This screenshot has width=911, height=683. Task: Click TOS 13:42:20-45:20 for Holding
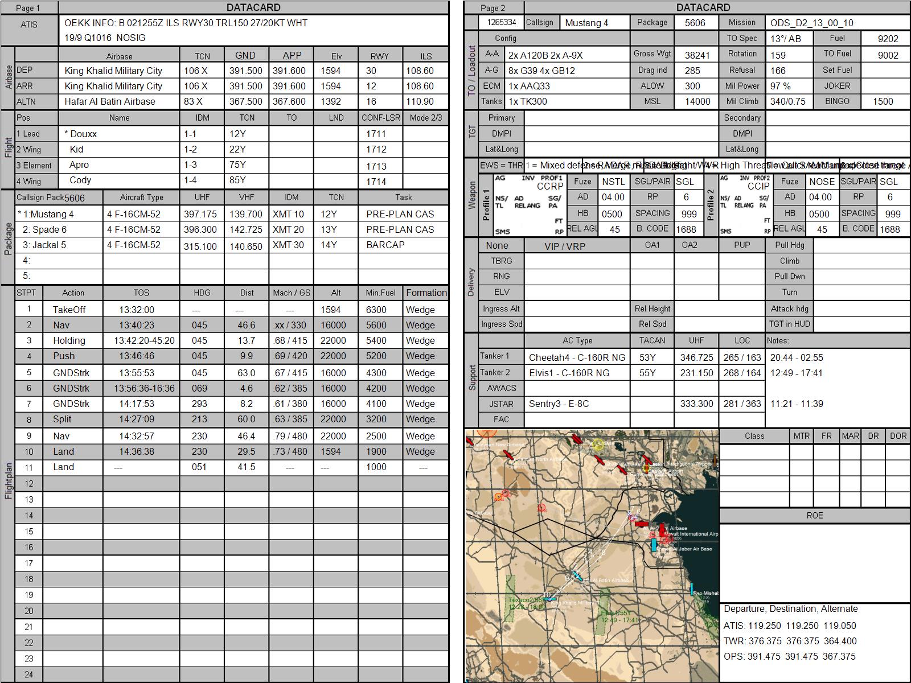(144, 340)
